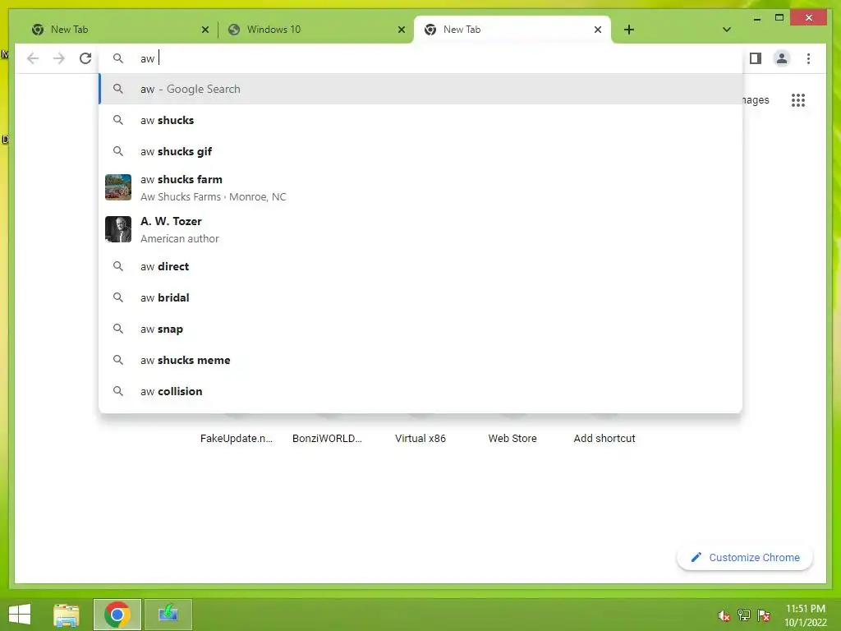This screenshot has height=631, width=841.
Task: Open the Web Store shortcut
Action: 512,439
